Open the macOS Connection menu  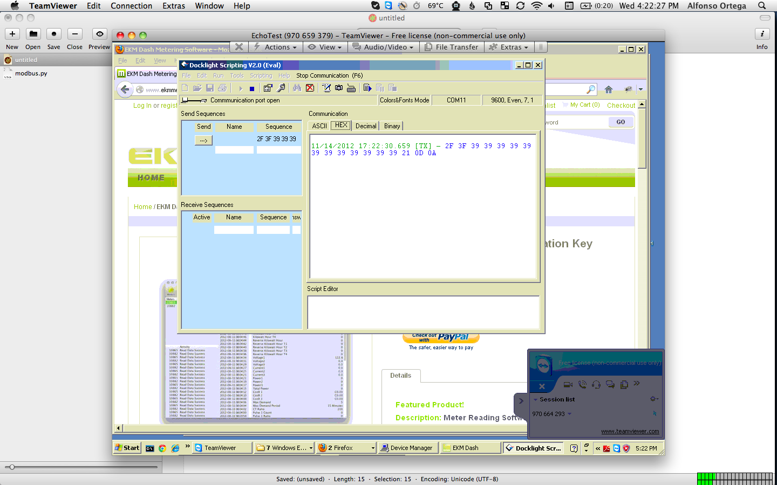pos(132,6)
